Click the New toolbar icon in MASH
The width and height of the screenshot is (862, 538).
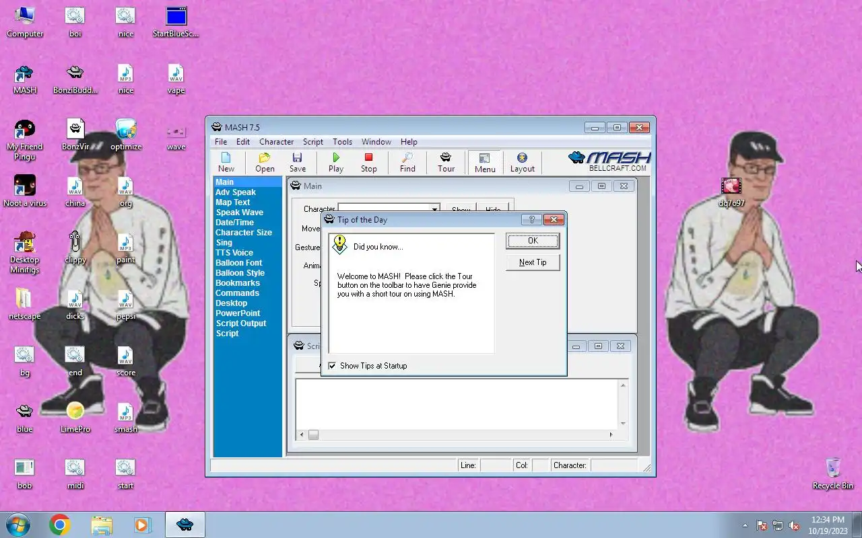pos(226,162)
